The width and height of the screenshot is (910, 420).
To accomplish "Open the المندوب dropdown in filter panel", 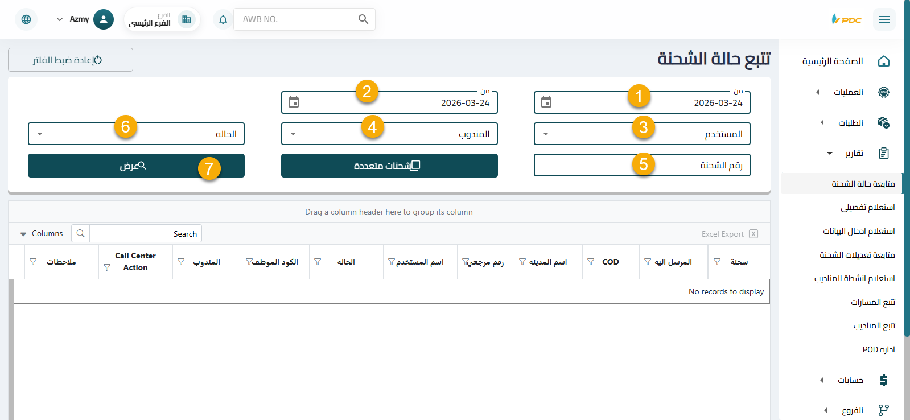I will coord(389,134).
